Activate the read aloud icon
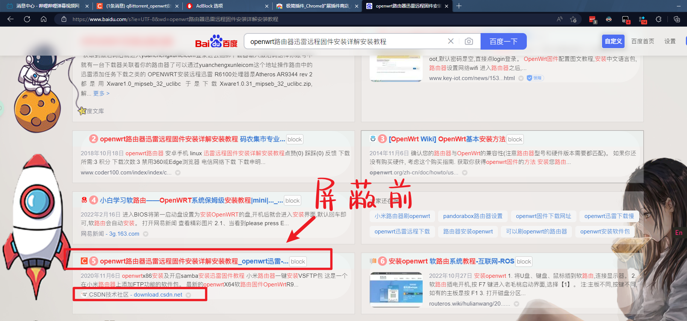This screenshot has height=321, width=687. pos(560,19)
